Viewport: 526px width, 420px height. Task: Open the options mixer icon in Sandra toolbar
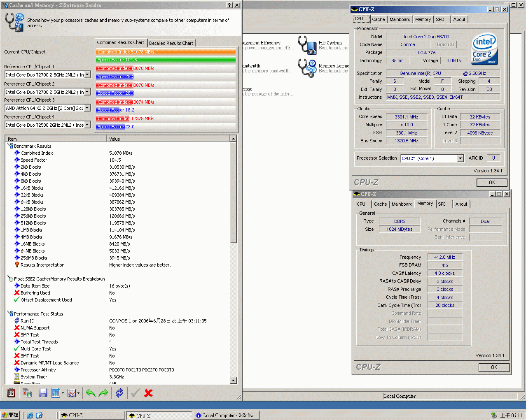(11, 393)
